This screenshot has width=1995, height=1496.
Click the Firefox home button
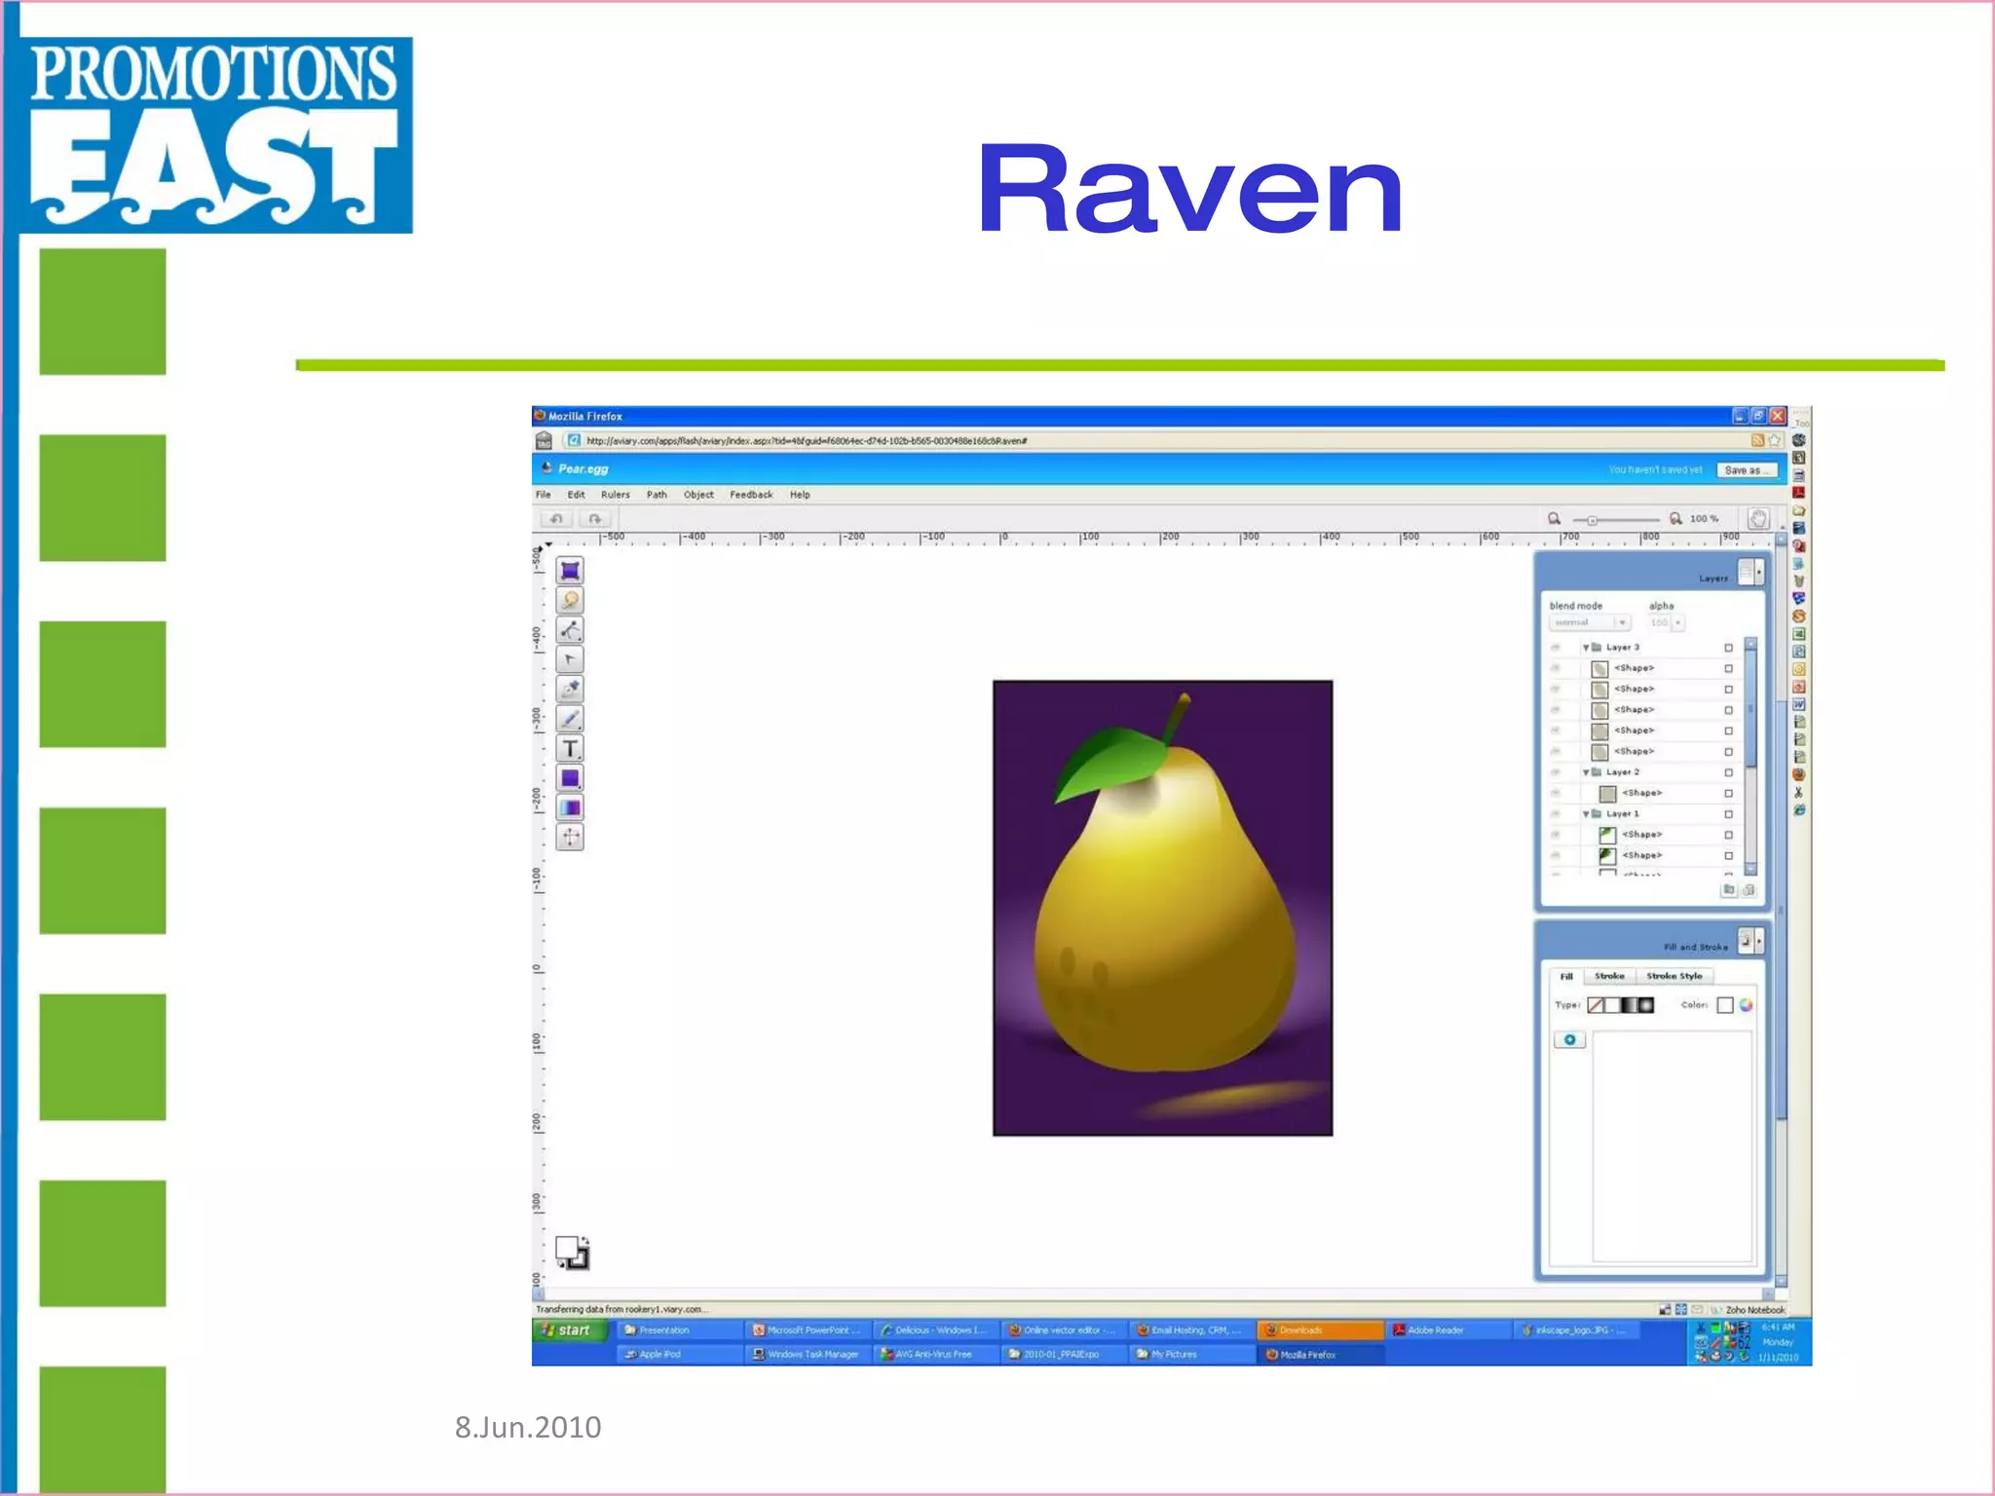point(544,441)
